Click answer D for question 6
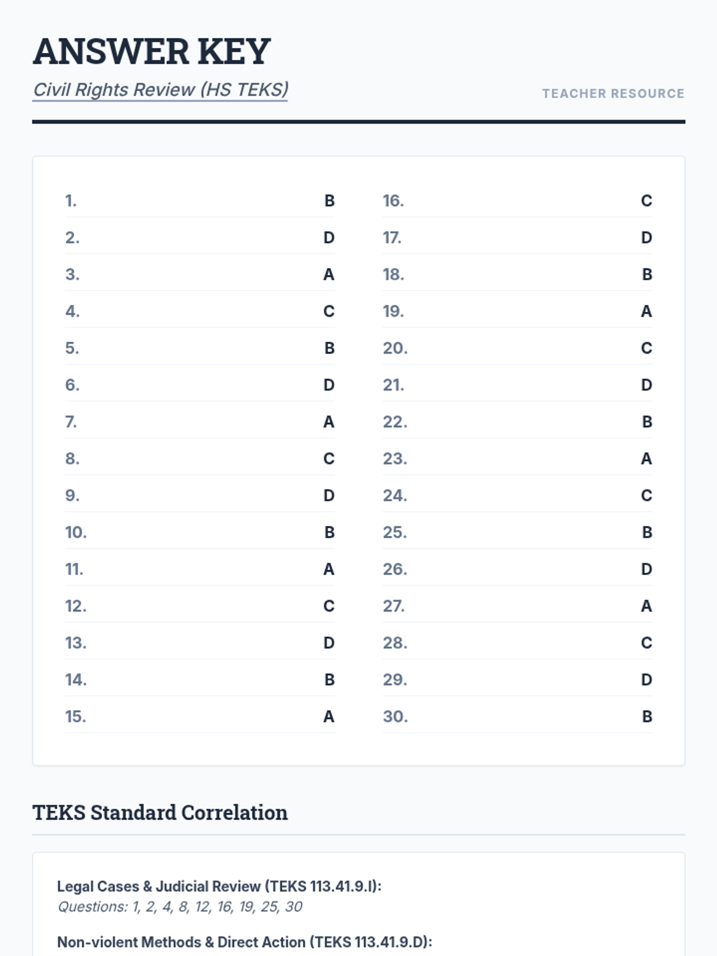This screenshot has width=717, height=956. pos(329,385)
